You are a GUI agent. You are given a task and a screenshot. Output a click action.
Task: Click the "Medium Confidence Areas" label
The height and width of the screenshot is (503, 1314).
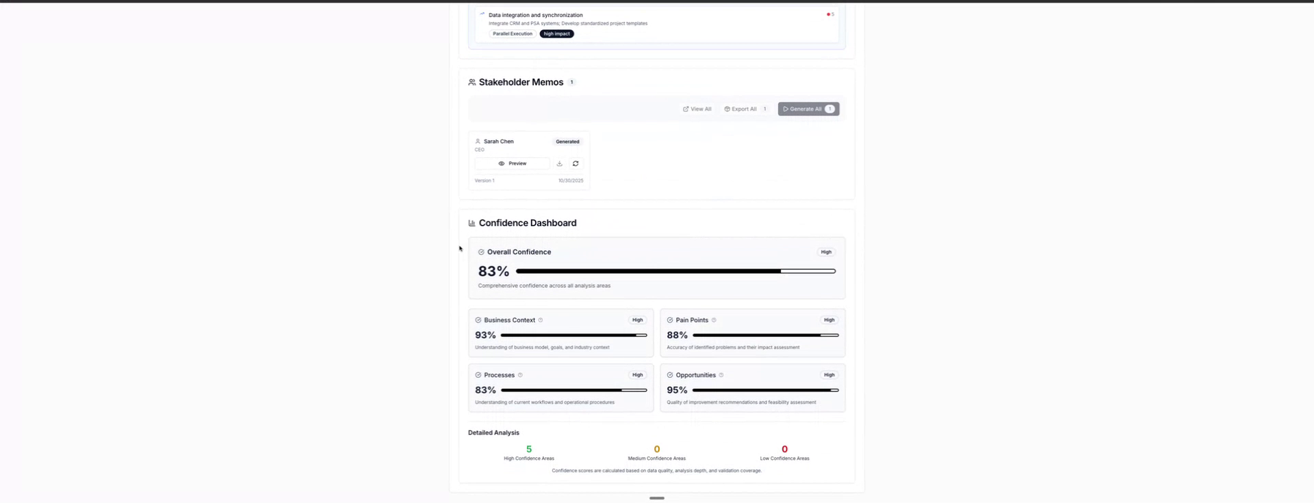click(657, 459)
